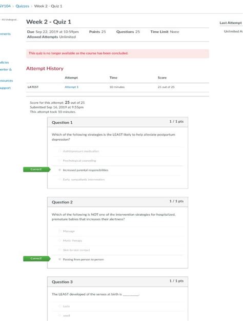Select the Skin-to-skin contact radio option
The height and width of the screenshot is (321, 243).
(59, 250)
